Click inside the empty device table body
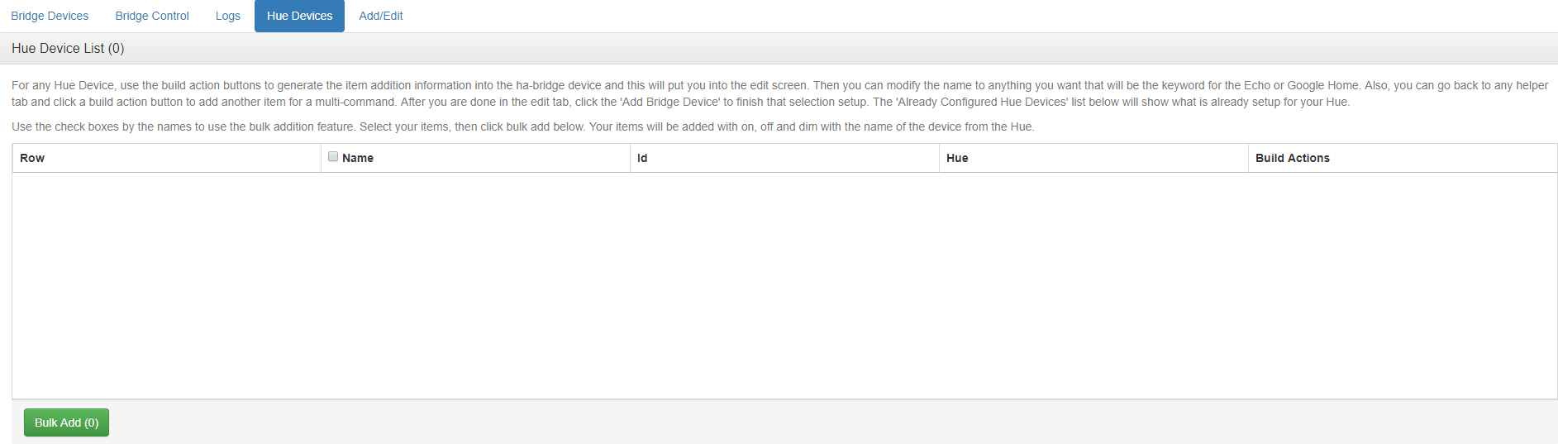 pos(784,285)
